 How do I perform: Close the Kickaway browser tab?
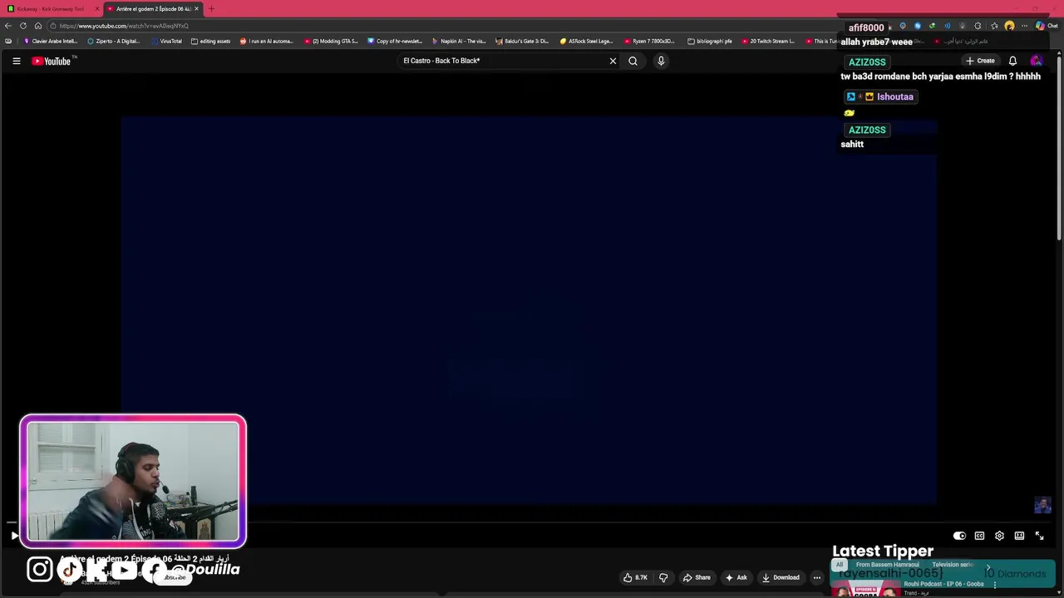(x=97, y=8)
